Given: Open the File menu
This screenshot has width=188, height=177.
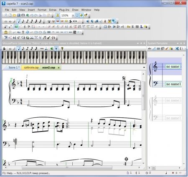Looking at the screenshot, I should click(7, 10).
